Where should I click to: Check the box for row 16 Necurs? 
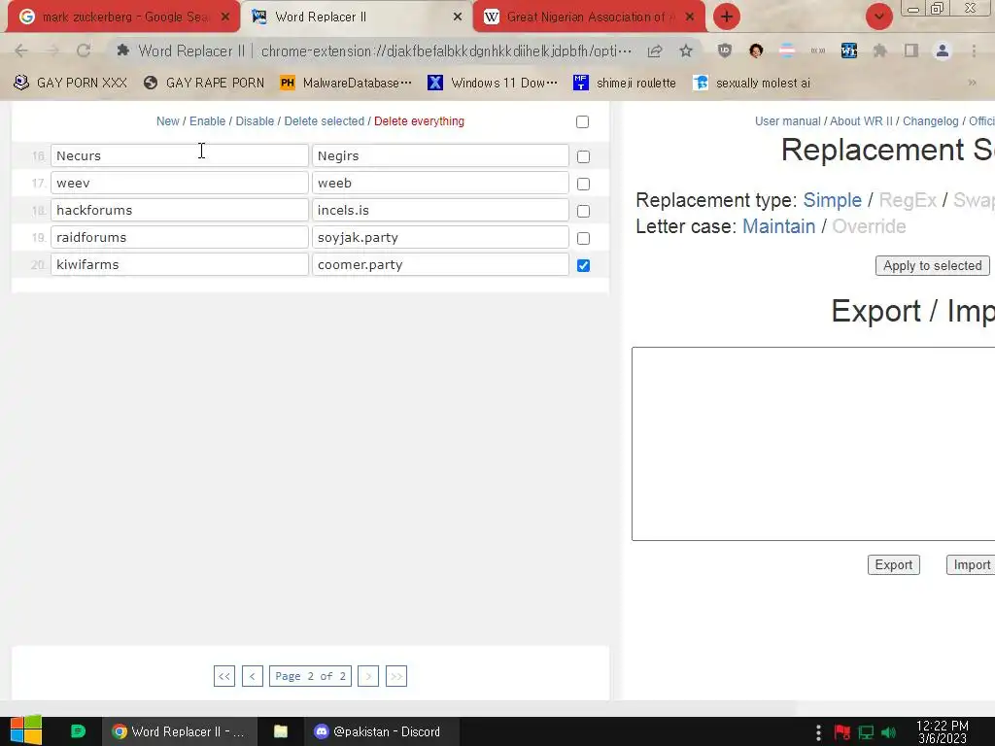tap(583, 156)
